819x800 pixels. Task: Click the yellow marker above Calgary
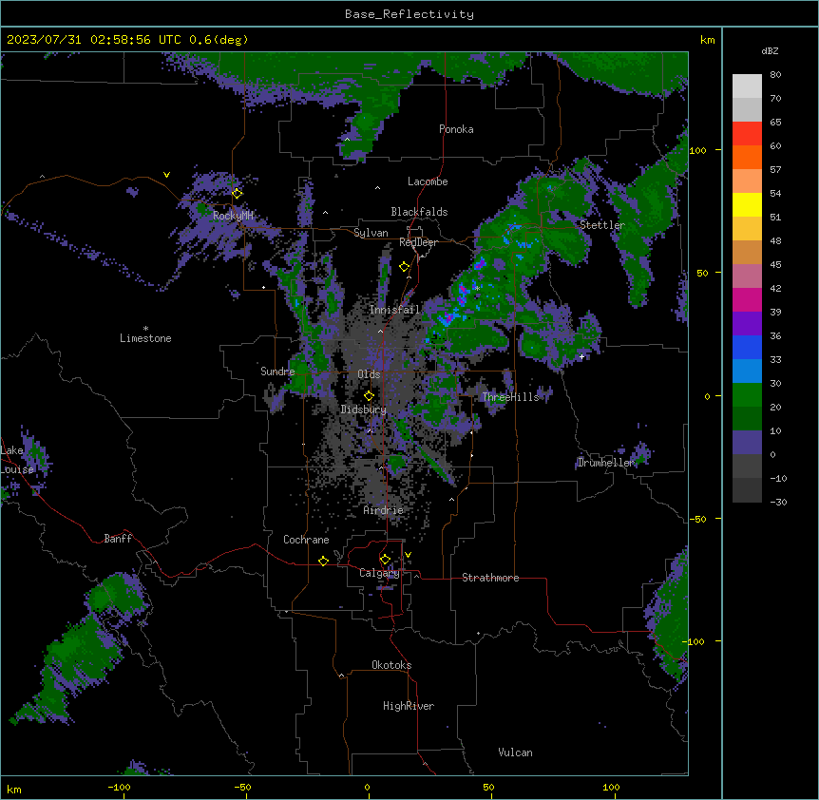[385, 560]
